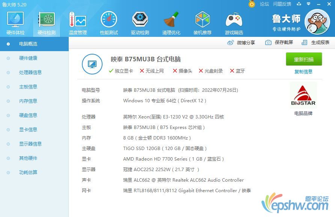Open the skin icon next to 问题反馈
335x217 pixels.
pos(299,4)
